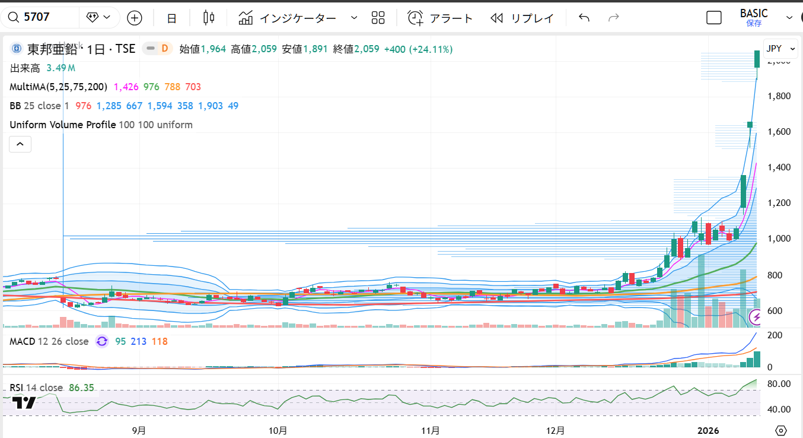
Task: Click the undo arrow icon
Action: [x=584, y=18]
